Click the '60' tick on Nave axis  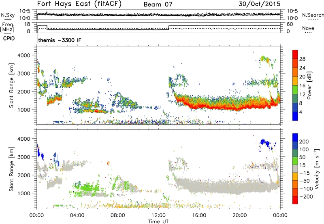(x=290, y=24)
